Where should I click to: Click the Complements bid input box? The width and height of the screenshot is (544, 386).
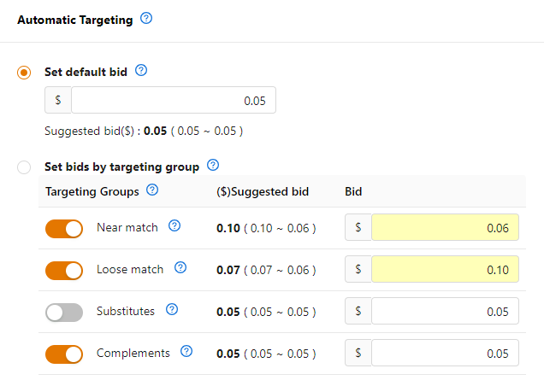point(445,353)
